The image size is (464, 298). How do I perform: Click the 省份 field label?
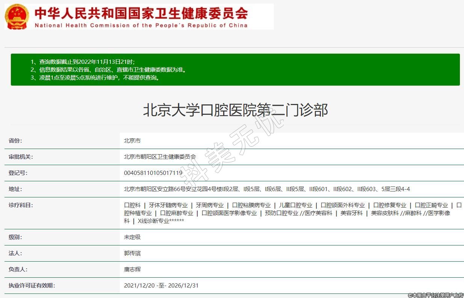15,141
